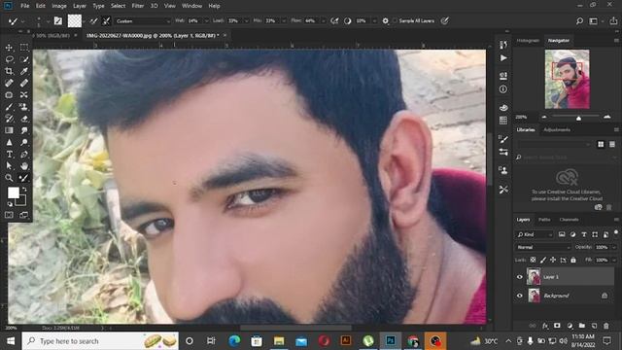Click the Navigator preview thumbnail
This screenshot has width=622, height=350.
click(x=567, y=79)
